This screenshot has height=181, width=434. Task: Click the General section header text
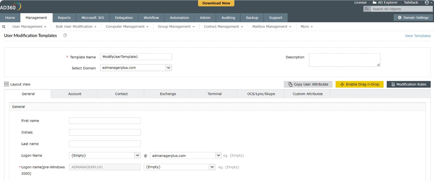(18, 107)
